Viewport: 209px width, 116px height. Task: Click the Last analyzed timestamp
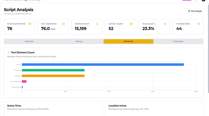17,14
